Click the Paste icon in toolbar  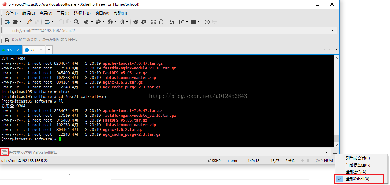click(x=69, y=22)
